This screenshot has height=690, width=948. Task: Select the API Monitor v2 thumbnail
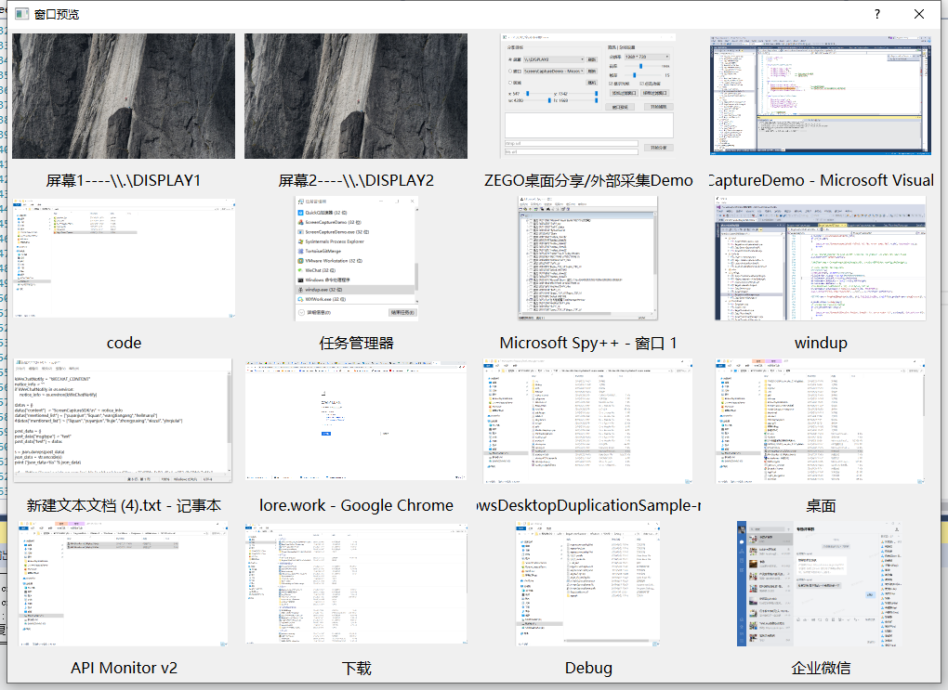[124, 583]
